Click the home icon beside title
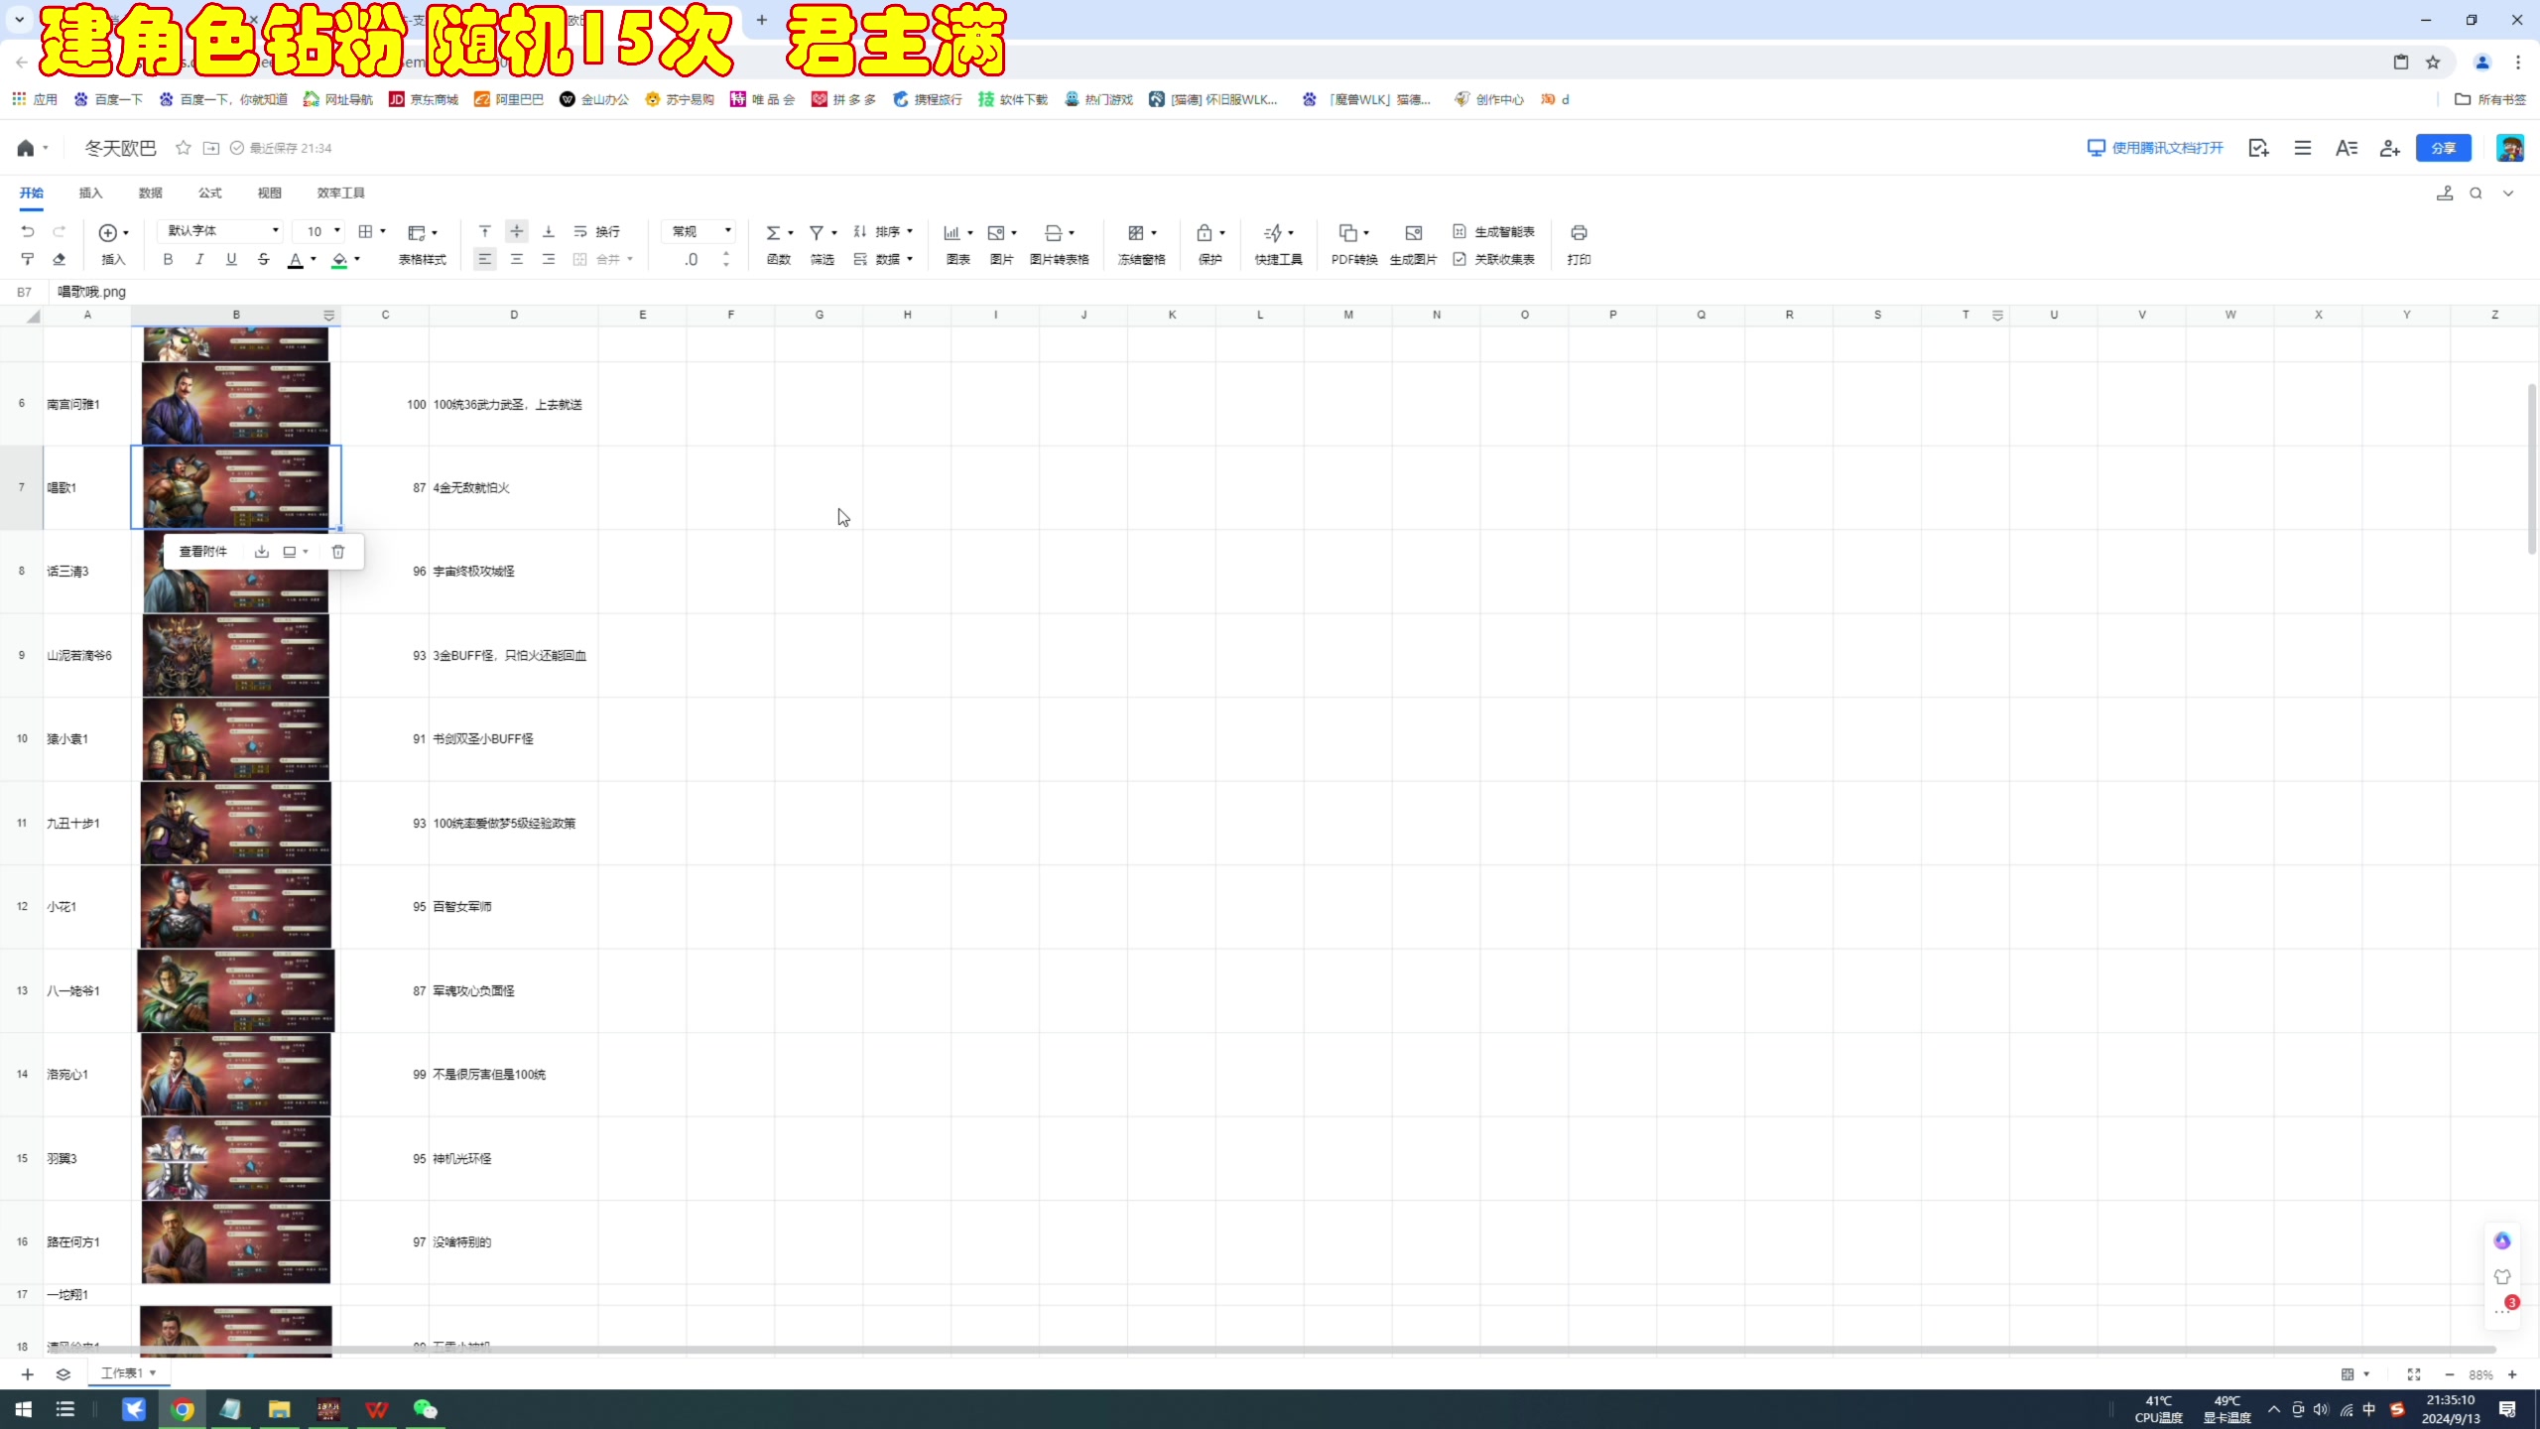Screen dimensions: 2540x1429 (26, 148)
